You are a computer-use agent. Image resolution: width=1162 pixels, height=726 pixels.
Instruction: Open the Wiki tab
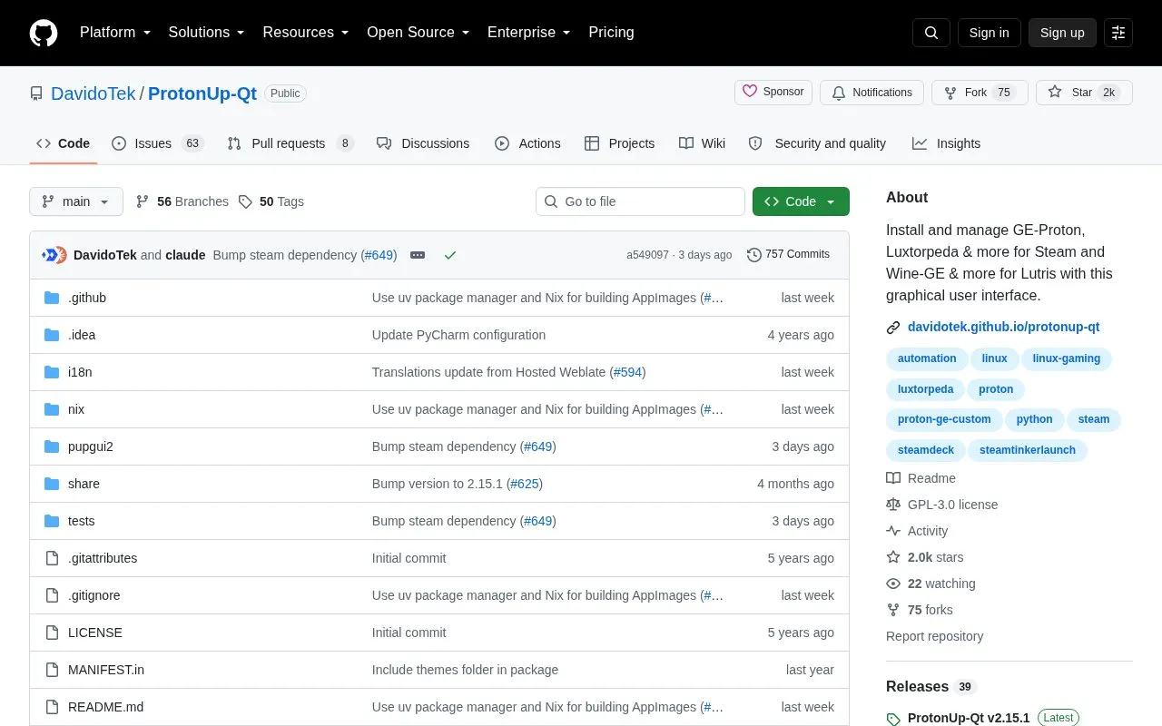(702, 143)
